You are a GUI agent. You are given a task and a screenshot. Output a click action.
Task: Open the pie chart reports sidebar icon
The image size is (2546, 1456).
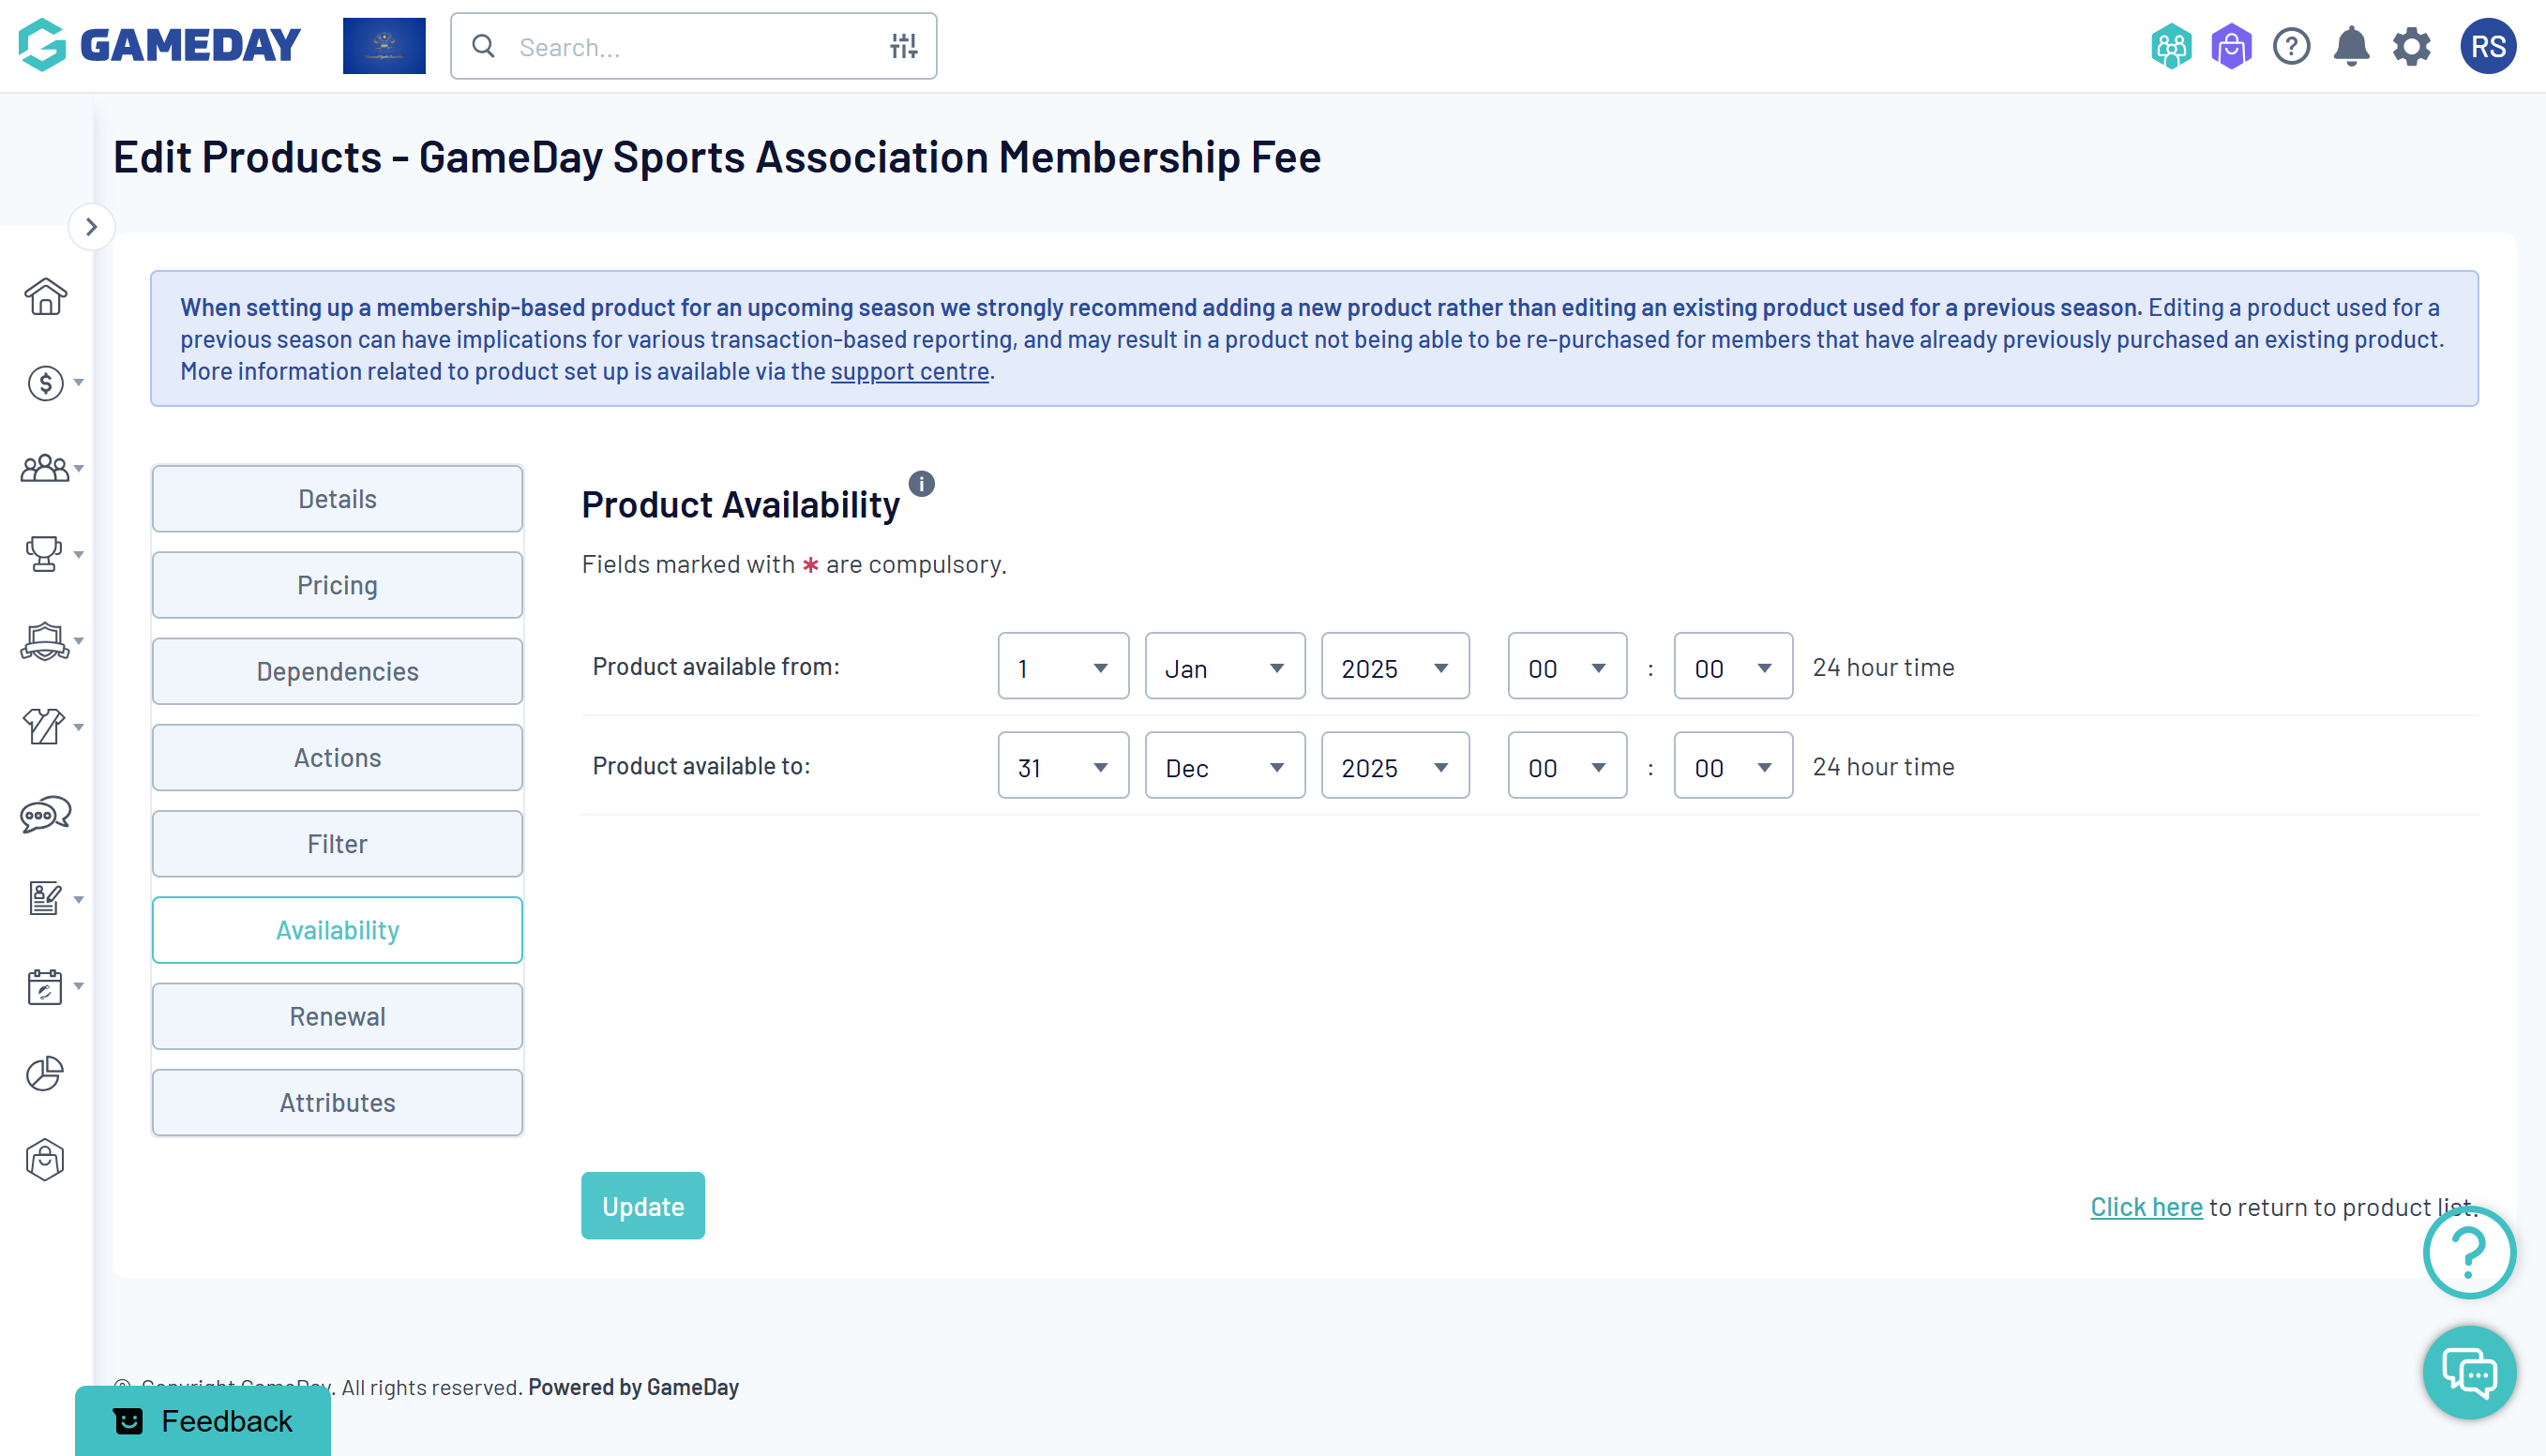click(45, 1073)
